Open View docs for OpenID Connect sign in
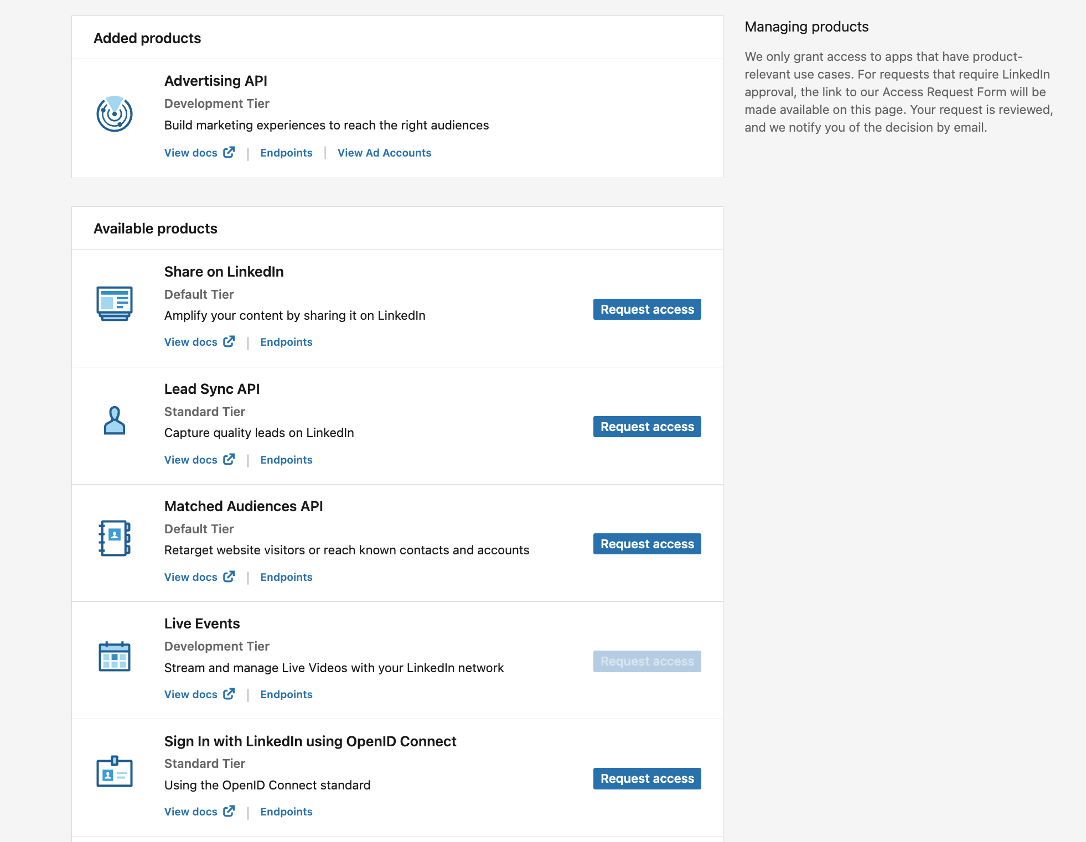 point(199,812)
